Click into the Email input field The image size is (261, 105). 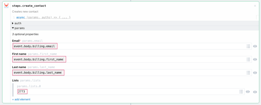(x=127, y=46)
